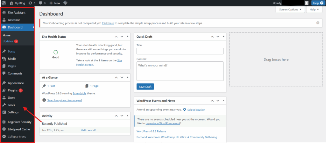
Task: Expand the Screen Options dropdown
Action: click(x=290, y=10)
